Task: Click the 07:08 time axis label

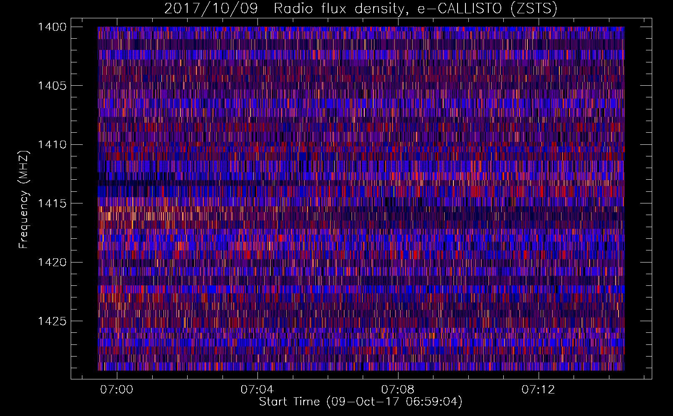Action: tap(398, 389)
